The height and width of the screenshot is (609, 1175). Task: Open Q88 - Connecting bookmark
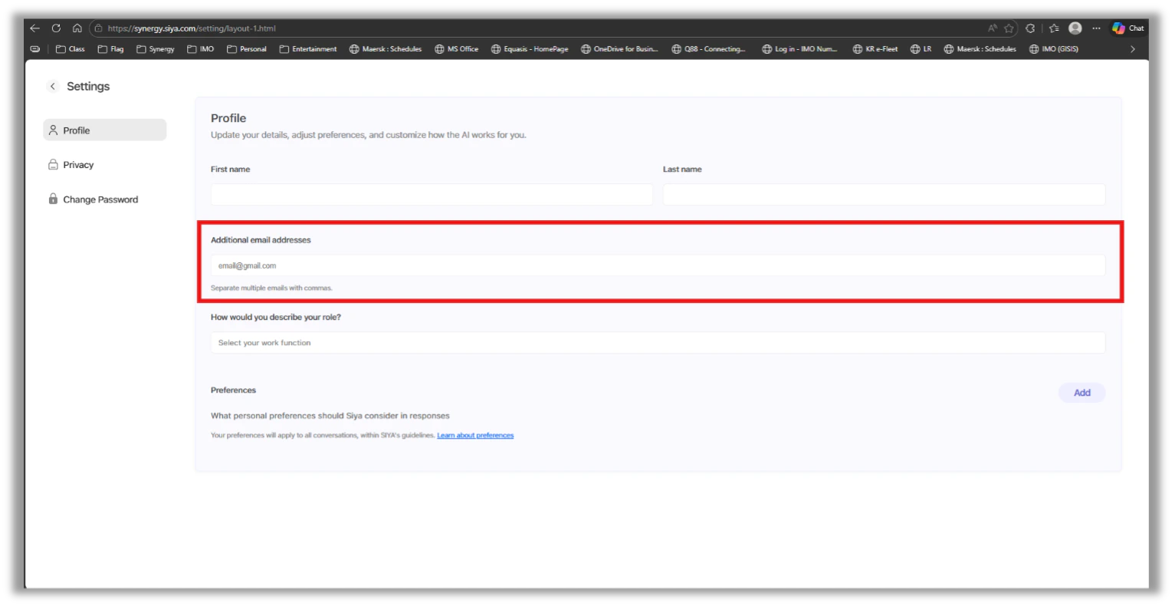[x=709, y=49]
